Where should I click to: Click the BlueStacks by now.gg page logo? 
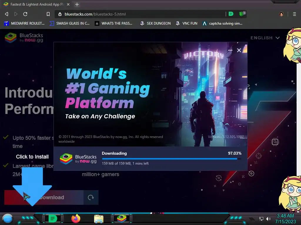(x=24, y=37)
